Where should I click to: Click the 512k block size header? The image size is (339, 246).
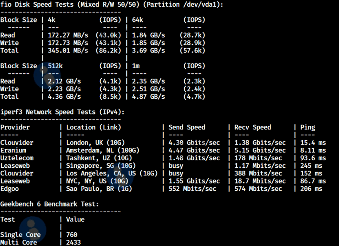[x=56, y=66]
